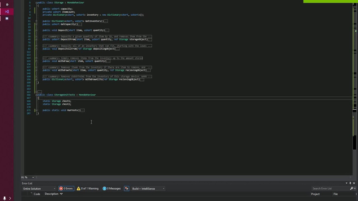Click the 'Simply removes items' summary comment
The width and height of the screenshot is (358, 201).
pos(93,58)
